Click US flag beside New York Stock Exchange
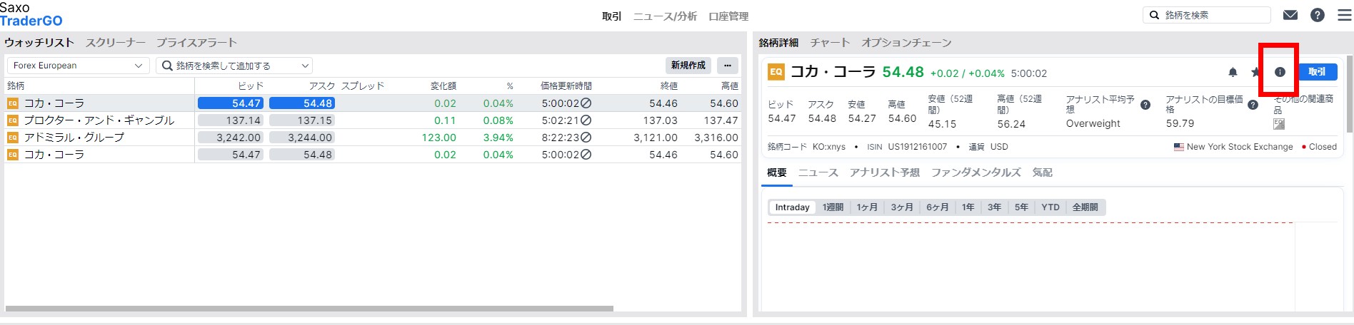1354x325 pixels. 1179,147
